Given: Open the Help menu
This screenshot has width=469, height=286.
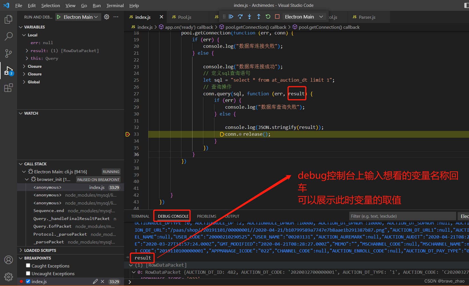Looking at the screenshot, I should point(134,5).
